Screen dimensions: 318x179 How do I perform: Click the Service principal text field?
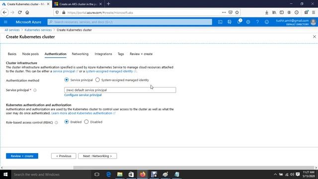pyautogui.click(x=120, y=90)
